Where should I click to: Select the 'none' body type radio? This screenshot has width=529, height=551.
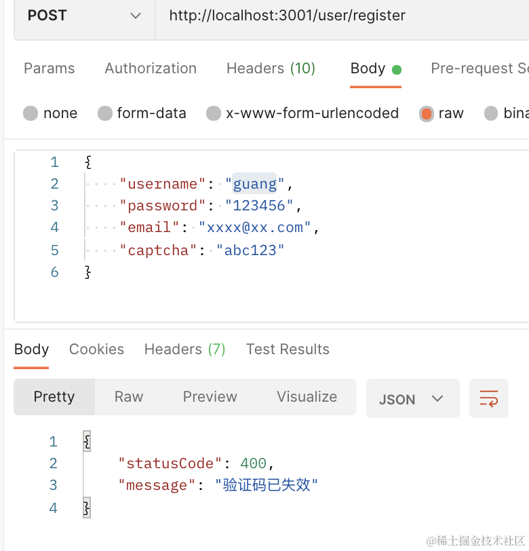[31, 113]
